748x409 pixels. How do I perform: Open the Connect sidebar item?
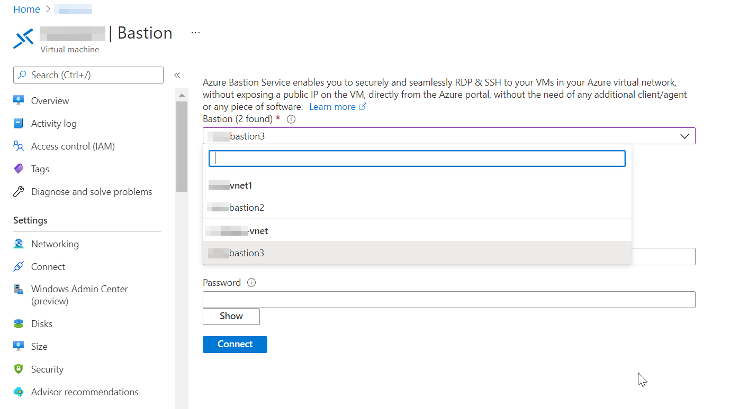(x=48, y=267)
